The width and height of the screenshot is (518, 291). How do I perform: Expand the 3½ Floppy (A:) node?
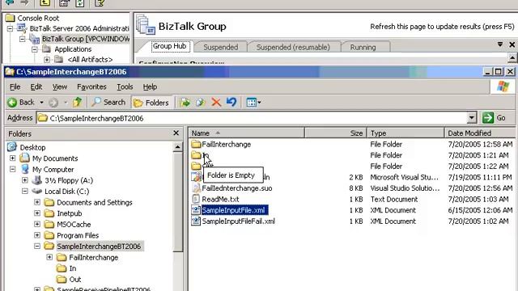tap(25, 180)
